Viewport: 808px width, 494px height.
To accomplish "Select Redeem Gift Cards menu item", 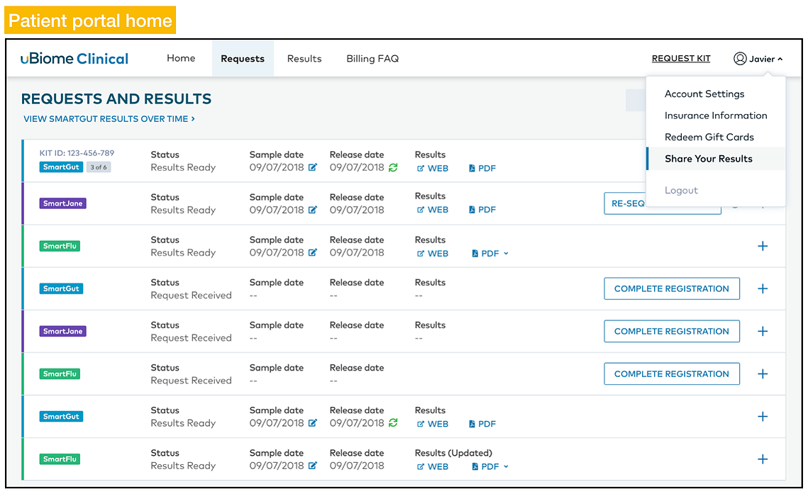I will pyautogui.click(x=709, y=137).
